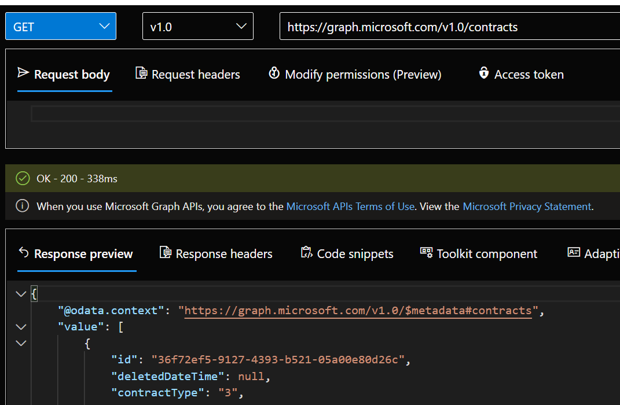The width and height of the screenshot is (620, 405).
Task: Click the info icon beside Graph APIs notice
Action: click(x=22, y=206)
